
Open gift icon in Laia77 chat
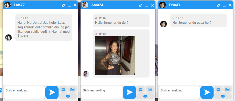(63, 89)
